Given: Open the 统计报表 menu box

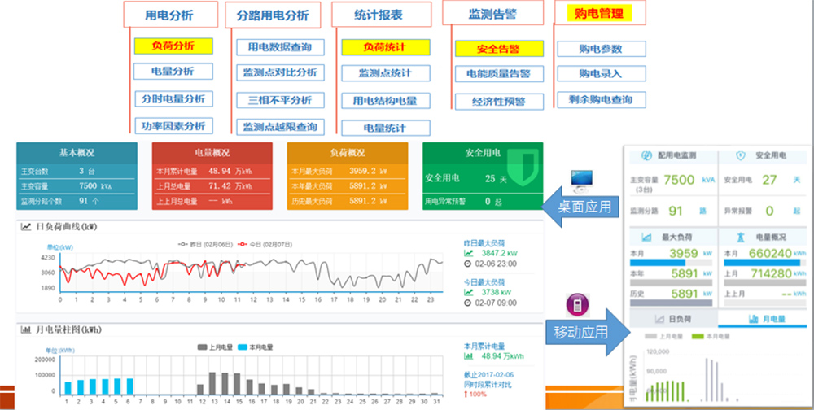Looking at the screenshot, I should 382,15.
